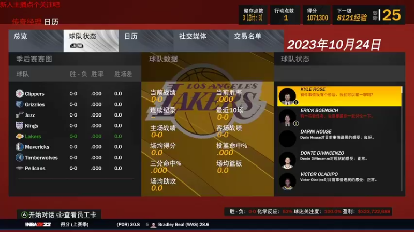The image size is (414, 232).
Task: Click the 投篮命中% stat label
Action: click(231, 146)
